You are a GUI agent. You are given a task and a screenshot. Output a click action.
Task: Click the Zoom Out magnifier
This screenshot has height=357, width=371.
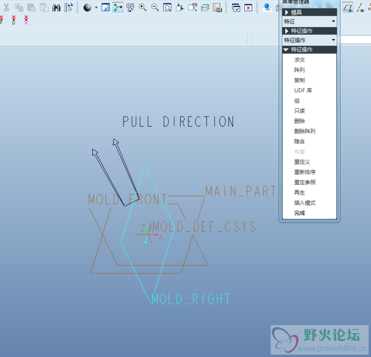coord(155,8)
